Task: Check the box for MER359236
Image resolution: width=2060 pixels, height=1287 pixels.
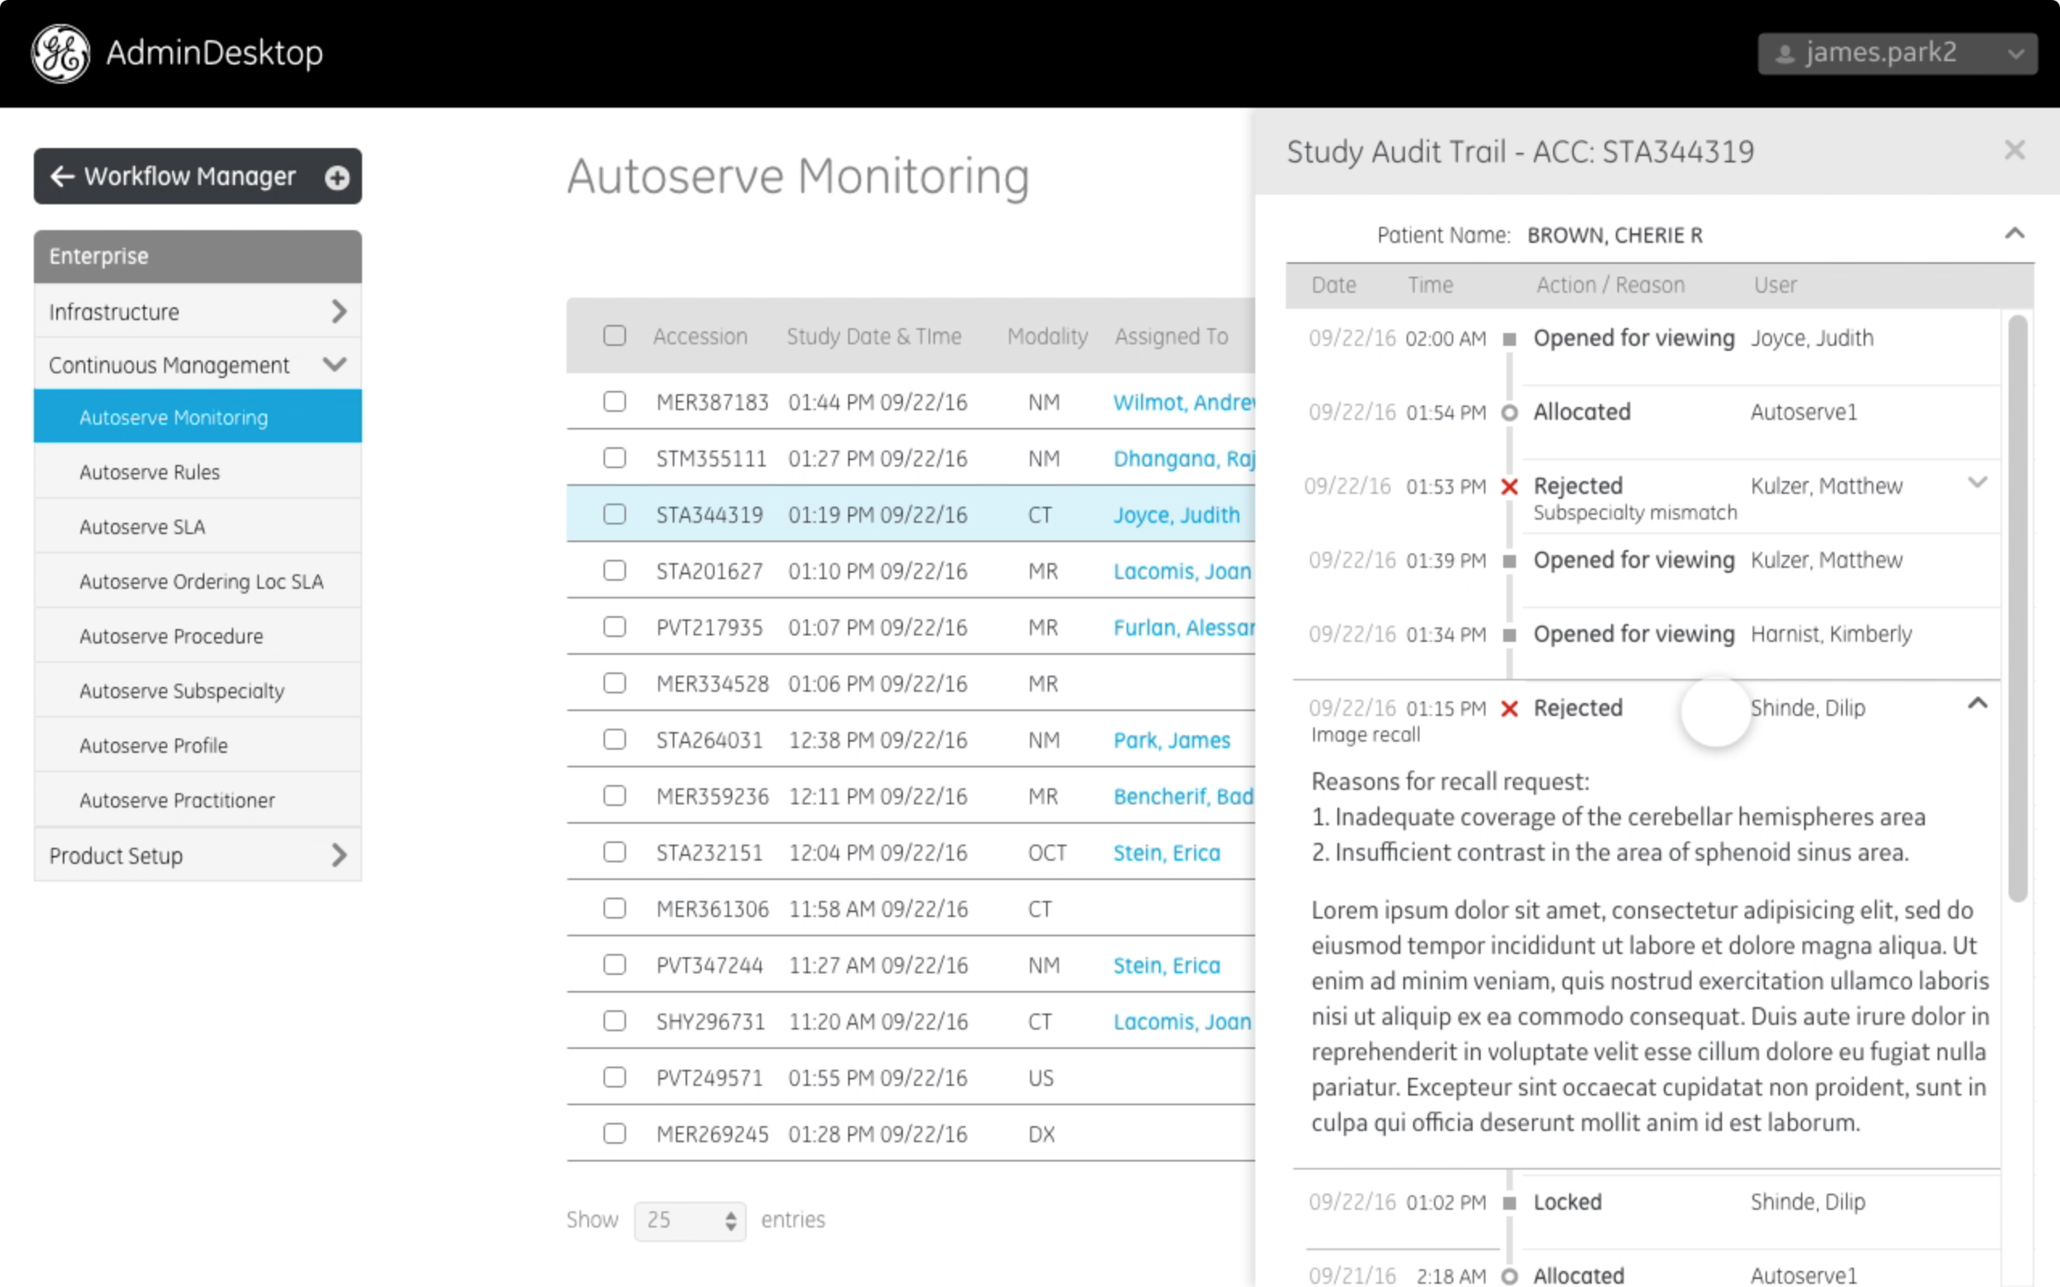Action: coord(615,795)
